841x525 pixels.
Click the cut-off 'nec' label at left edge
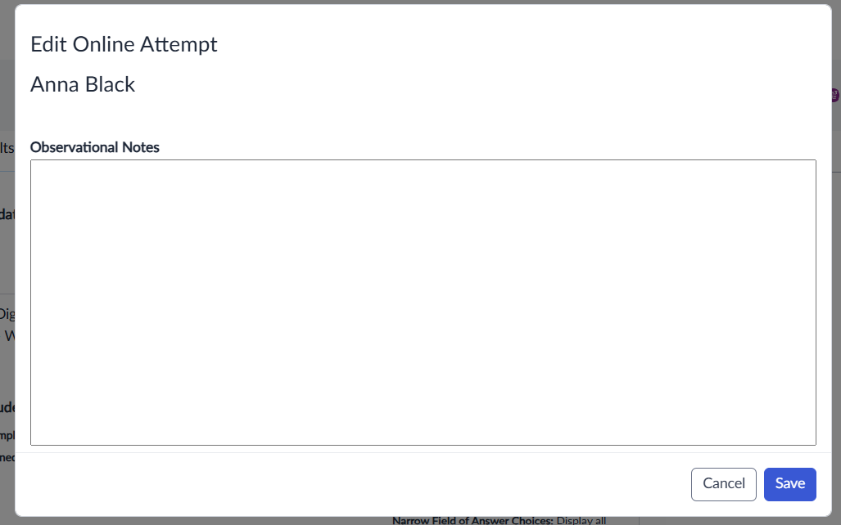click(x=7, y=457)
